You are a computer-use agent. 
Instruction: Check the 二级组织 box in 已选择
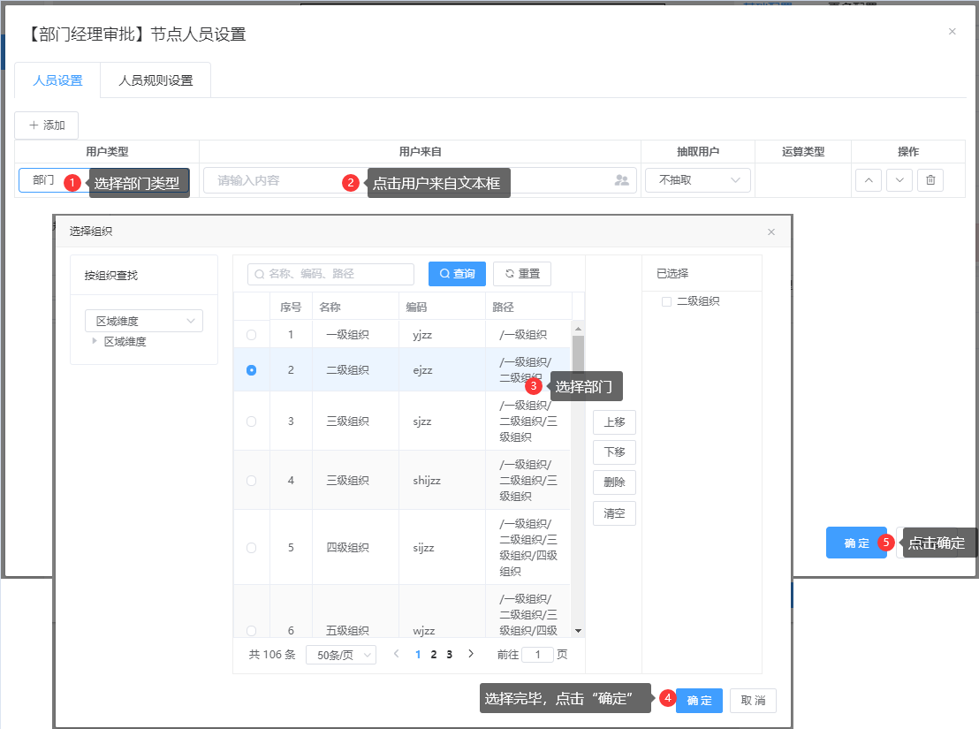[x=666, y=301]
